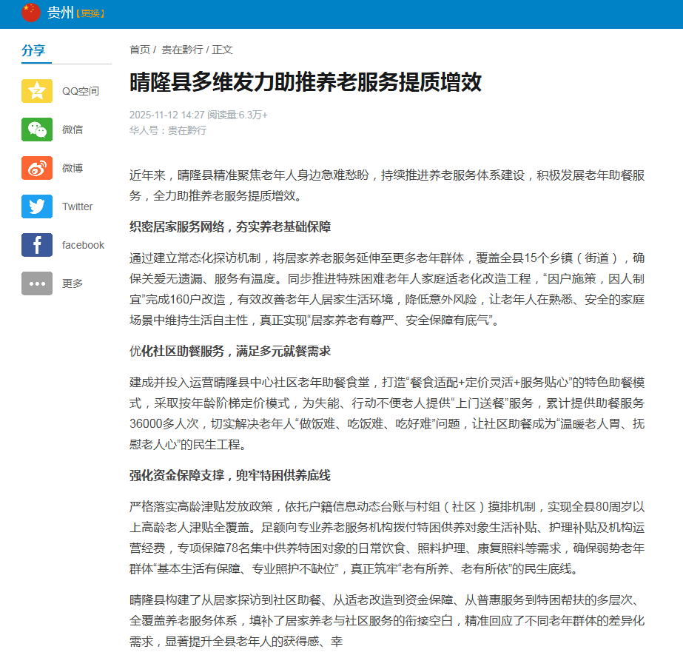Click the 微信 label next to its icon
The height and width of the screenshot is (655, 683).
[x=71, y=130]
